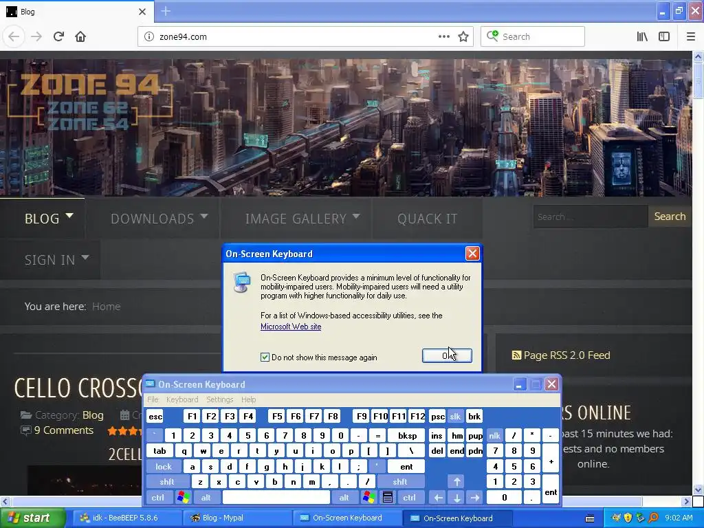Open the Settings menu in On-Screen Keyboard
The image size is (704, 528).
pos(219,399)
